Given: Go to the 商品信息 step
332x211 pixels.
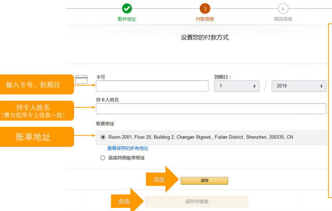Looking at the screenshot, I should tap(283, 19).
